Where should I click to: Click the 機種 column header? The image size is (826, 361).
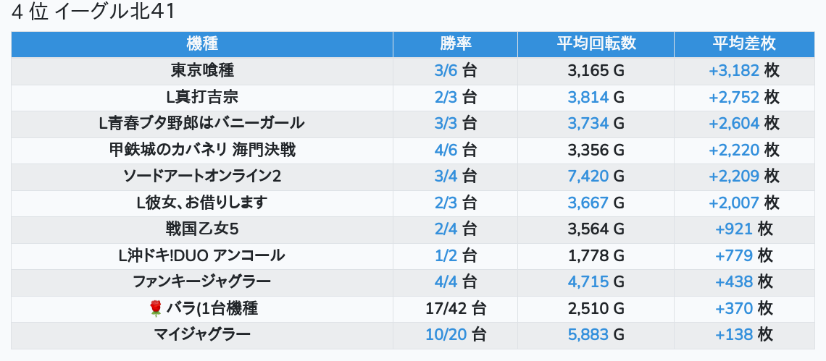(202, 44)
